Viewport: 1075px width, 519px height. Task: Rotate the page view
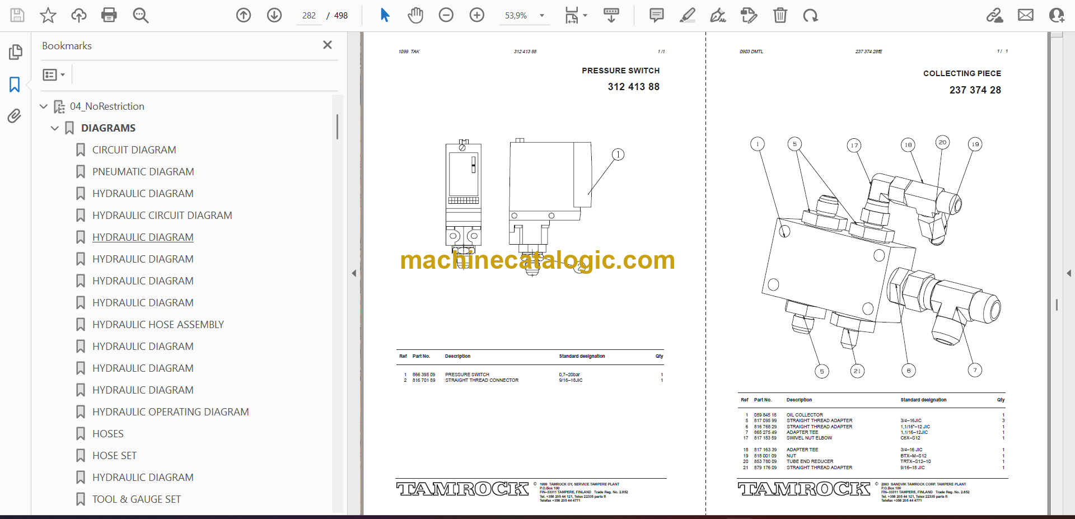[810, 15]
